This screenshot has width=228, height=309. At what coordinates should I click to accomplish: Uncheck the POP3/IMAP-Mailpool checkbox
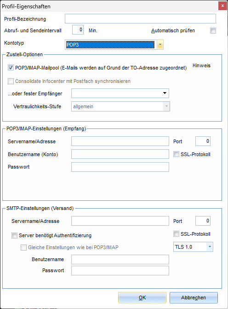click(x=11, y=68)
